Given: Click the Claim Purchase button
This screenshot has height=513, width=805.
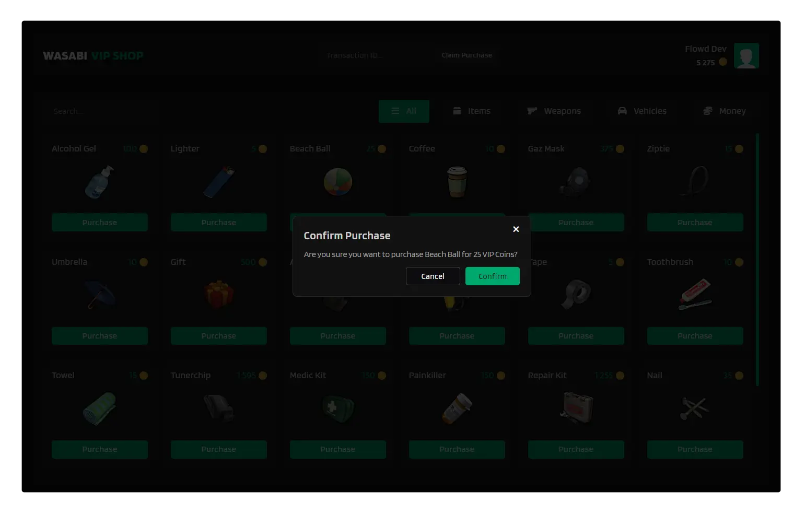Looking at the screenshot, I should [x=466, y=55].
